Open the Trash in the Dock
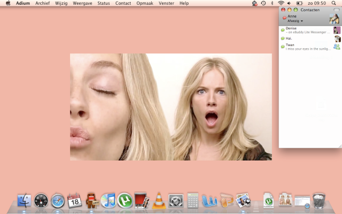The height and width of the screenshot is (214, 342). 319,201
